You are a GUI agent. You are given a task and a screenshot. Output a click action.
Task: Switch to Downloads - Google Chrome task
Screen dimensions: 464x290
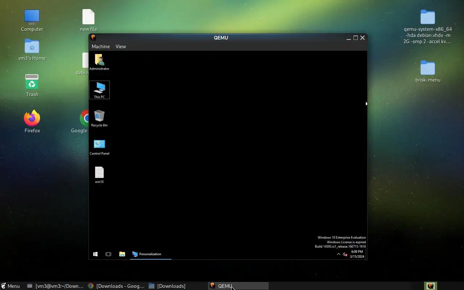[116, 286]
